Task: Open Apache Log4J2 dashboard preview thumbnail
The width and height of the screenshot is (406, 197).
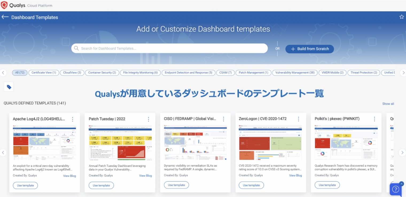Action: tap(44, 143)
